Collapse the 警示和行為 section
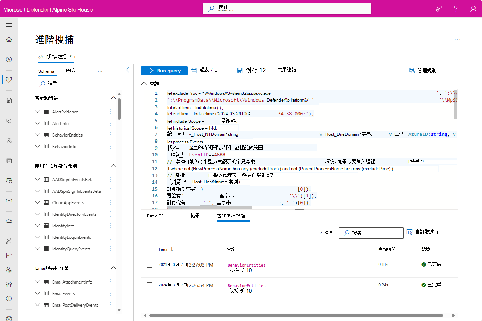This screenshot has width=482, height=321. [x=114, y=98]
